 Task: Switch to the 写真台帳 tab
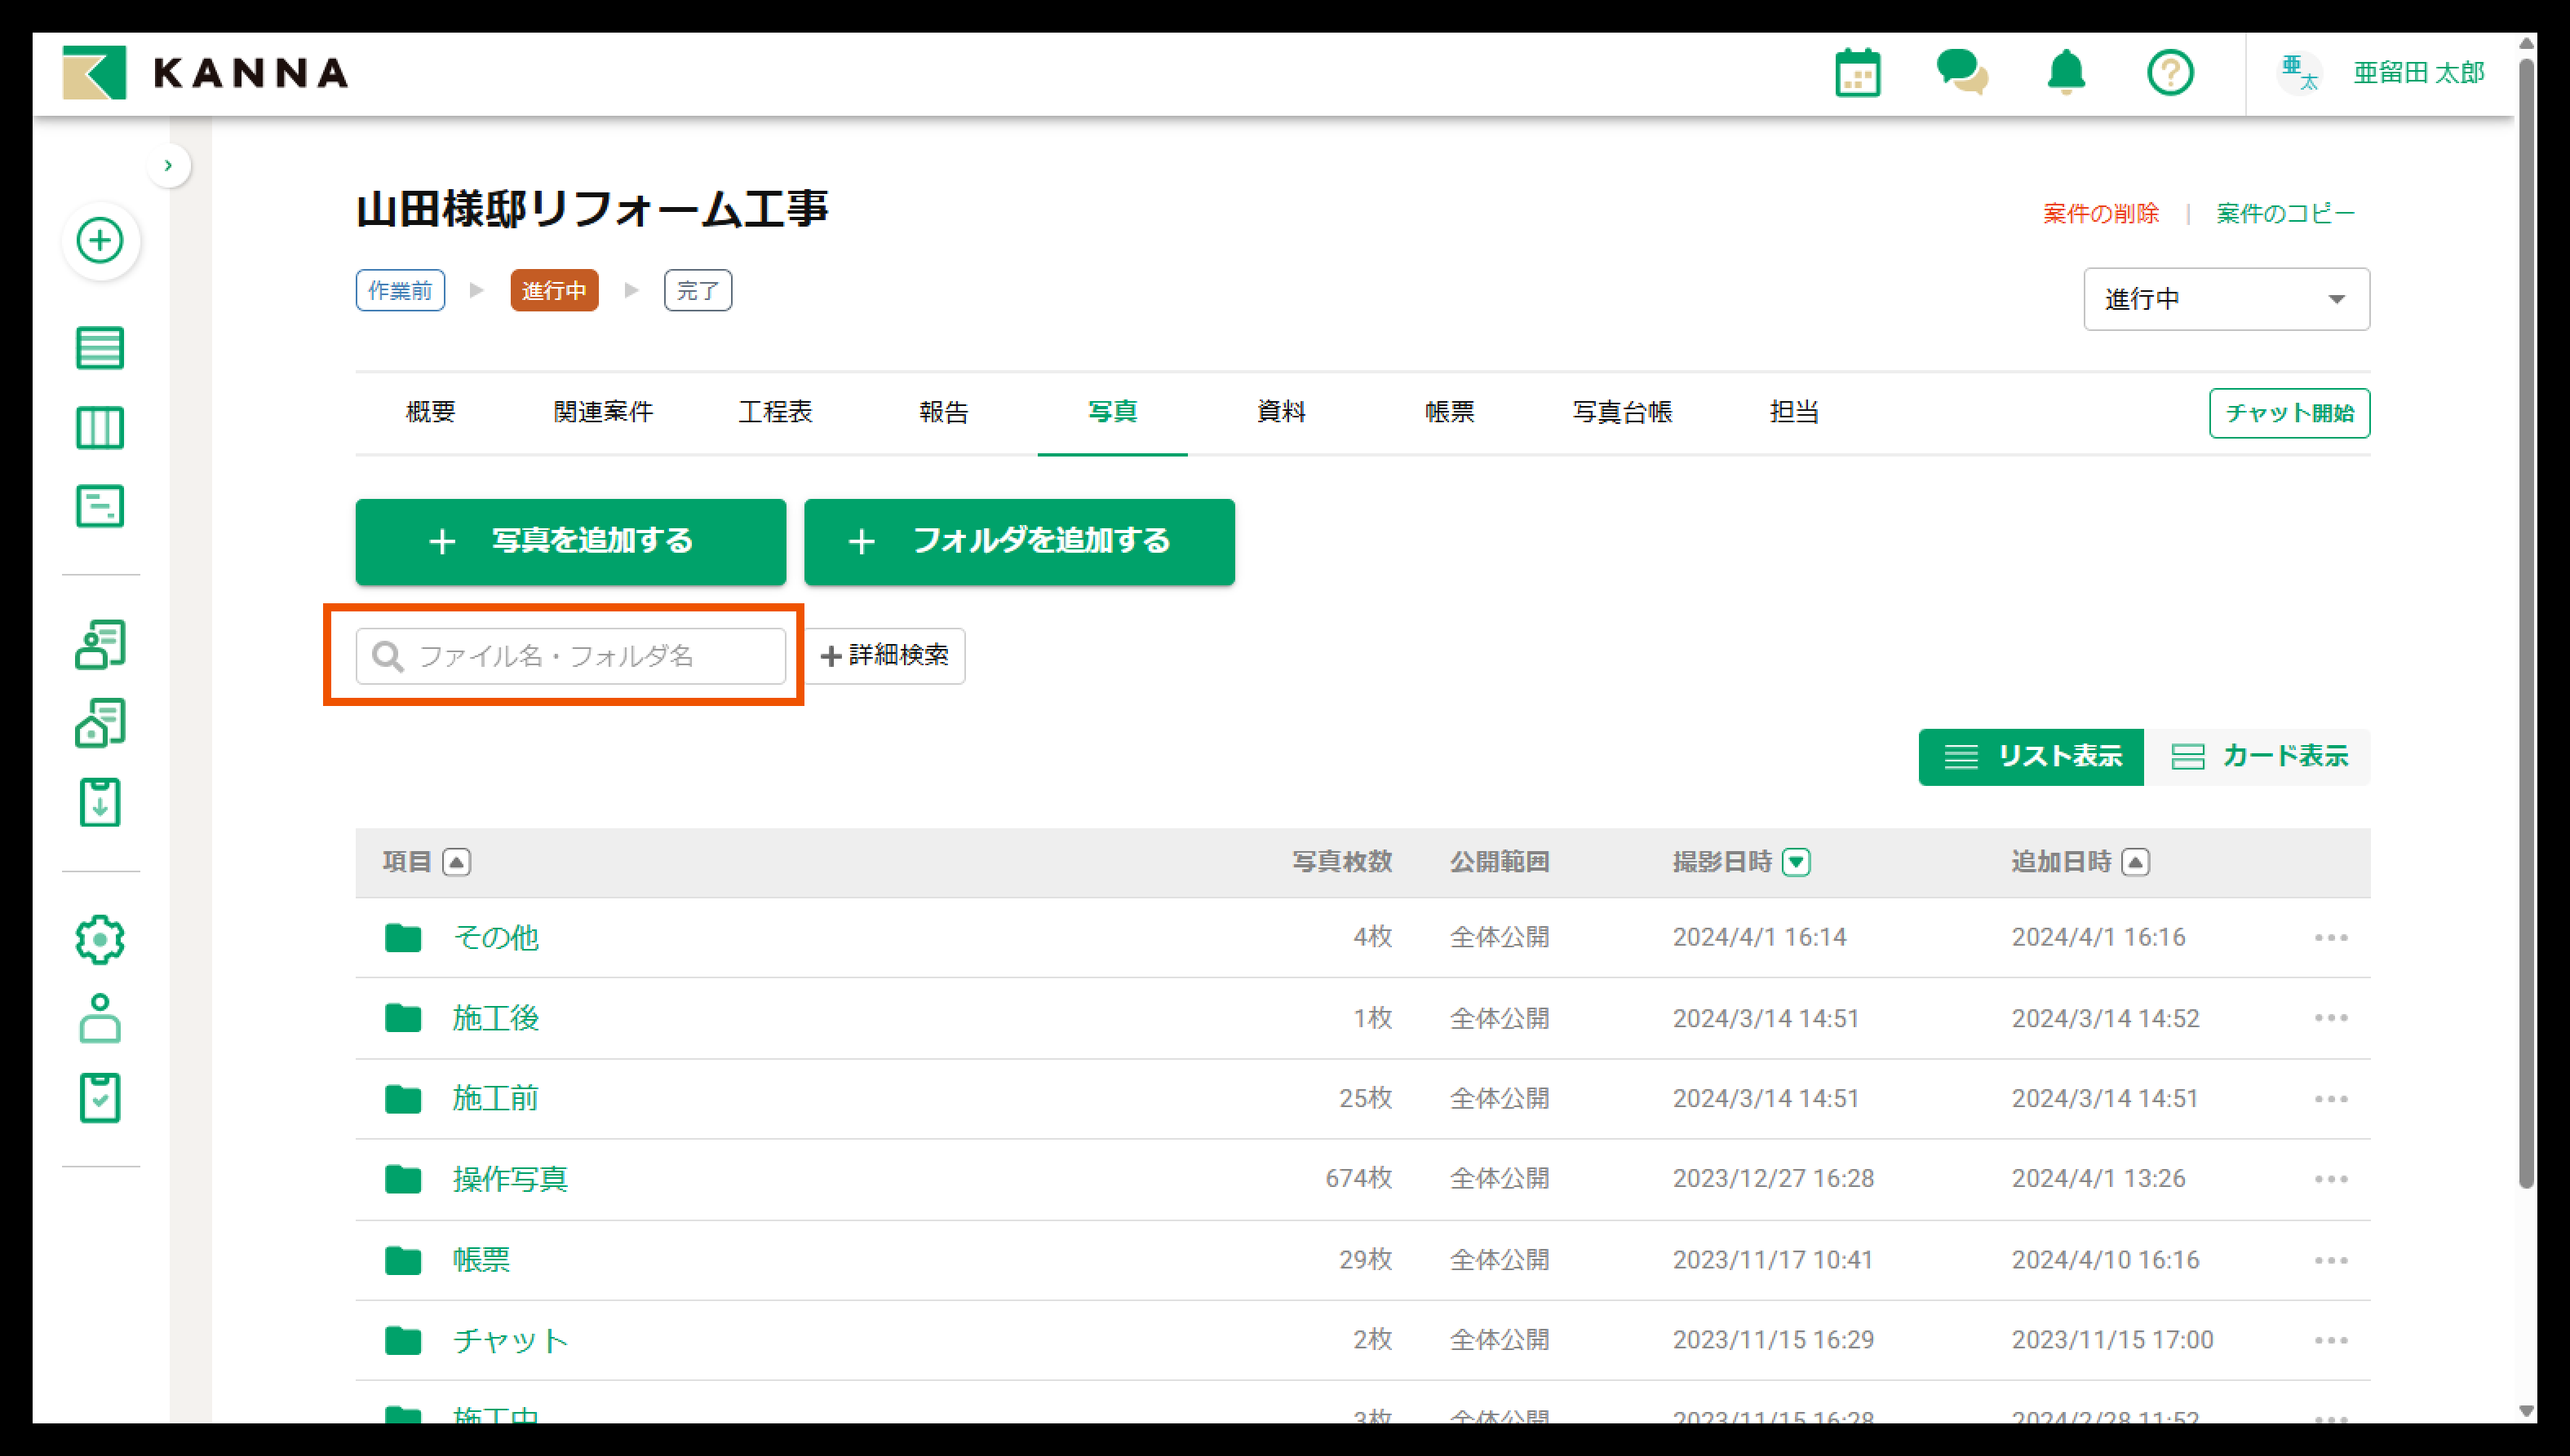point(1621,412)
